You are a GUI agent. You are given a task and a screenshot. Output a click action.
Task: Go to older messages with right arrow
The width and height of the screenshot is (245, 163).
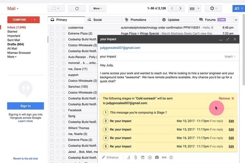(x=180, y=8)
